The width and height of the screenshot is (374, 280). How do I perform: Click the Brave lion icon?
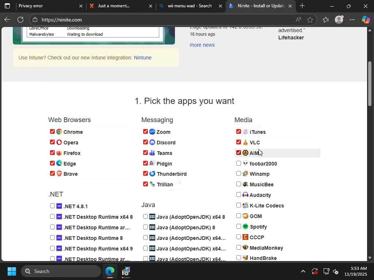point(59,174)
